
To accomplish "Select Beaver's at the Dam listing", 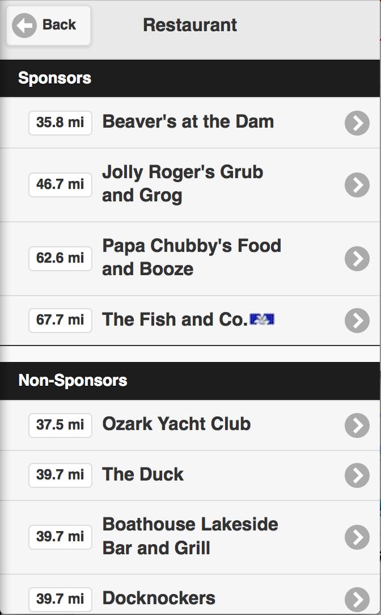I will point(188,121).
